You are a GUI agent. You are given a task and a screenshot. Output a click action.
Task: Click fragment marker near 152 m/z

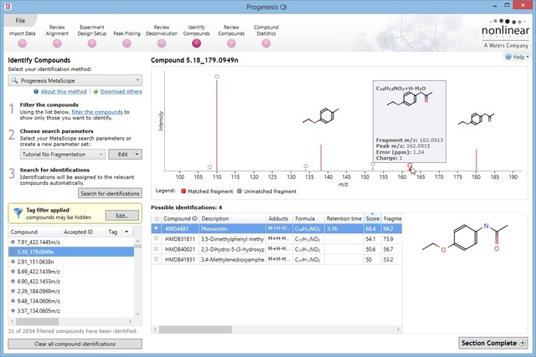pos(373,164)
